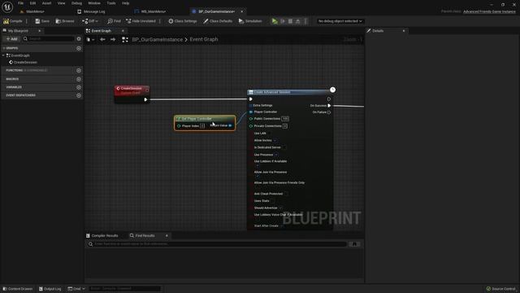Add new graph via Graphs plus icon

pos(79,48)
